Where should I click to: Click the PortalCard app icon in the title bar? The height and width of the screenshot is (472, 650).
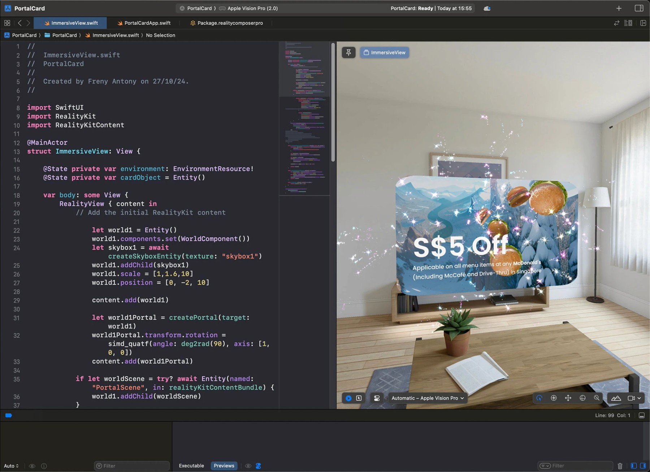click(8, 8)
